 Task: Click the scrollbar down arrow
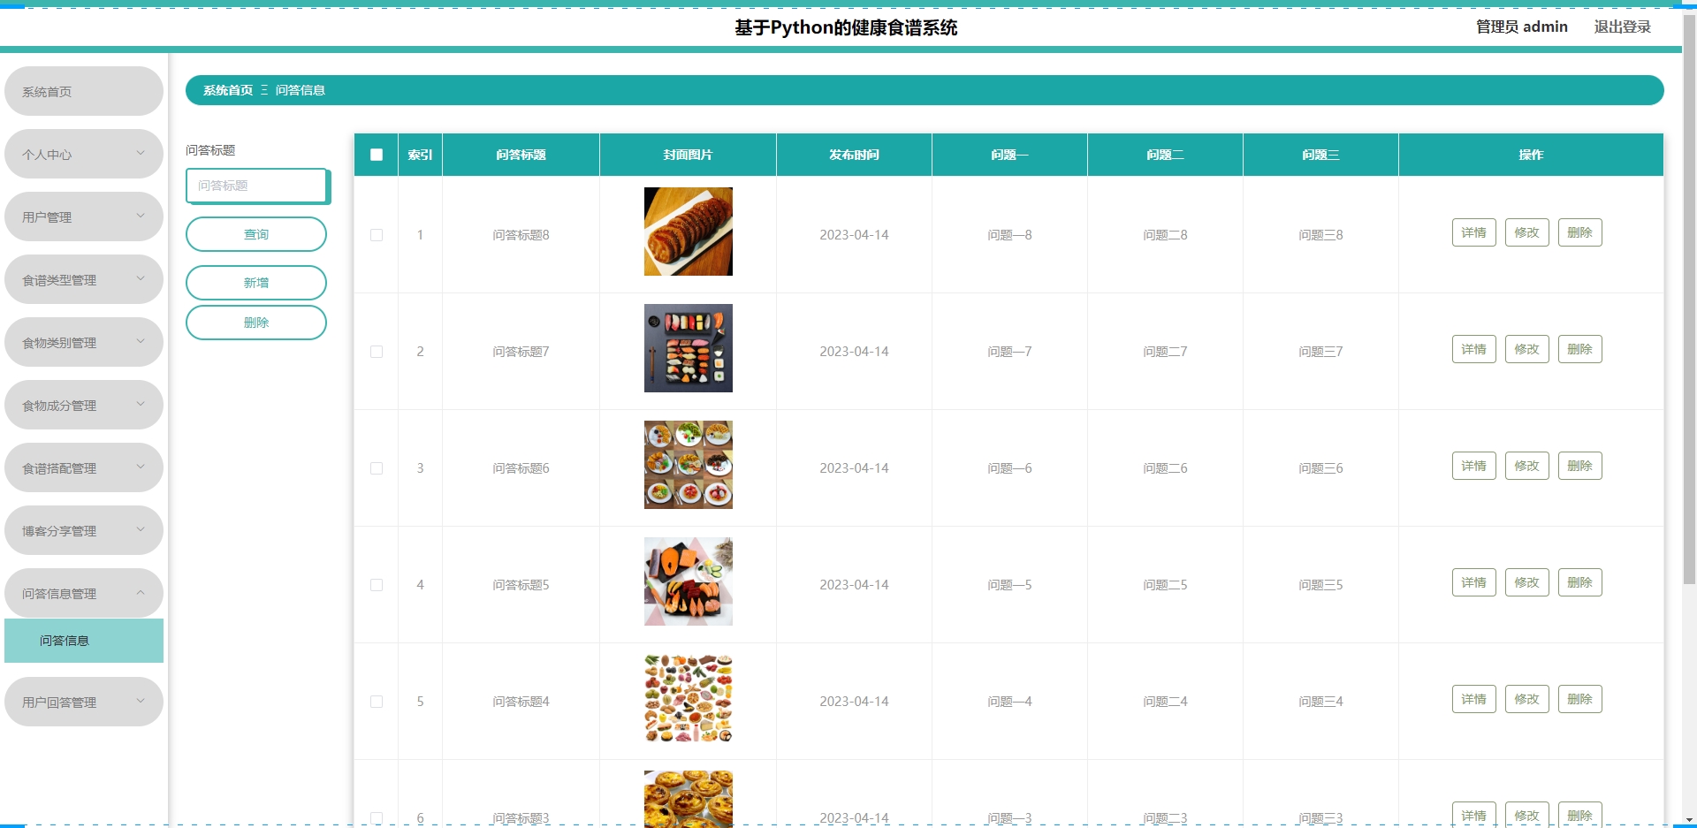click(1689, 820)
